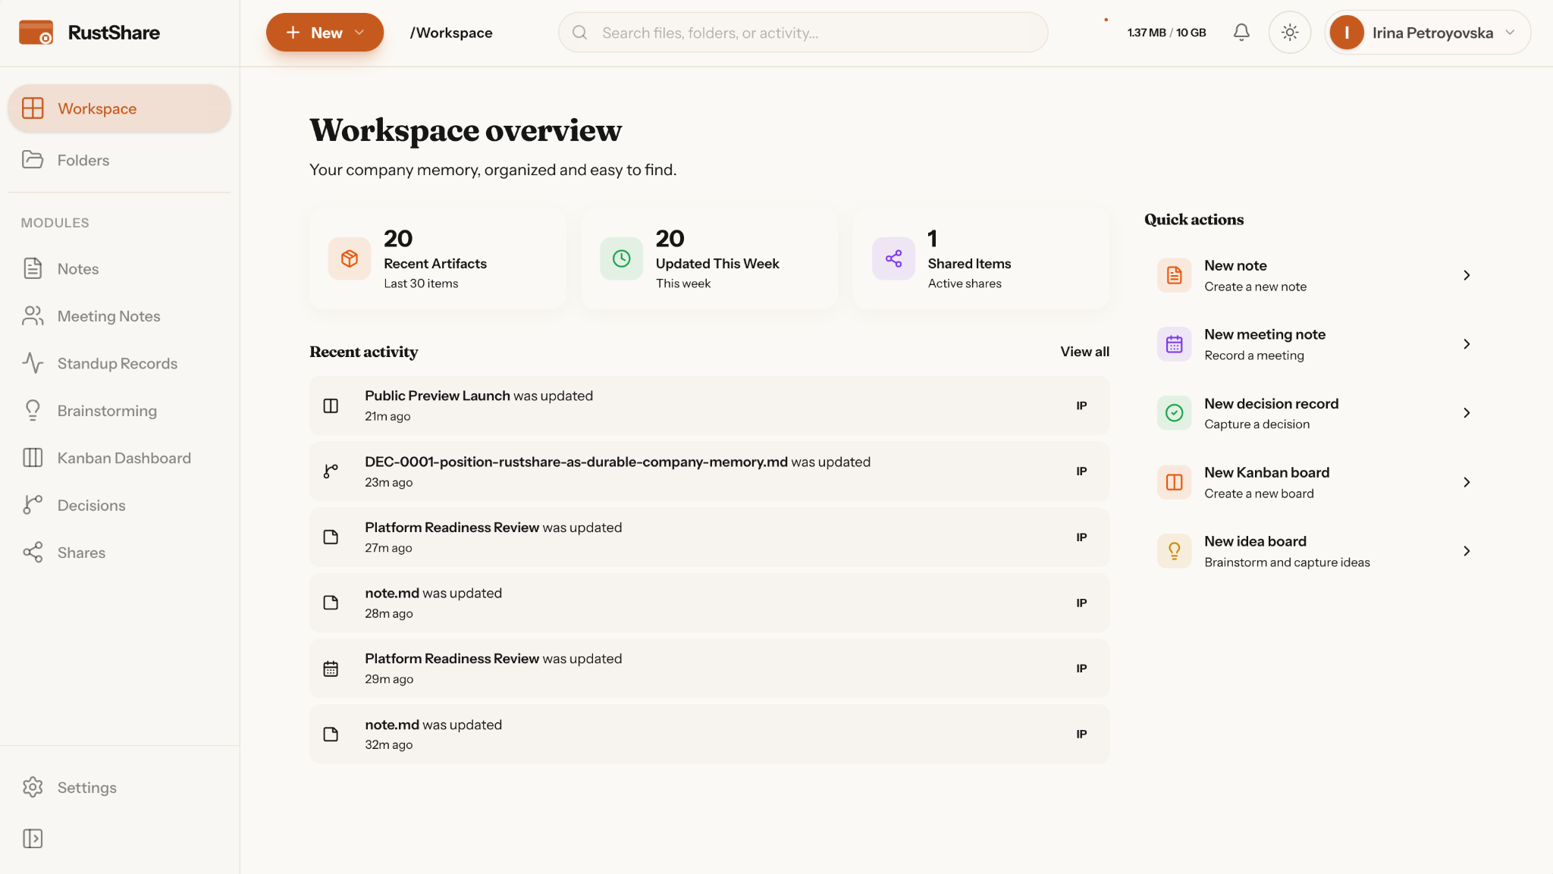Open the Standup Records module
The height and width of the screenshot is (874, 1553).
(119, 364)
